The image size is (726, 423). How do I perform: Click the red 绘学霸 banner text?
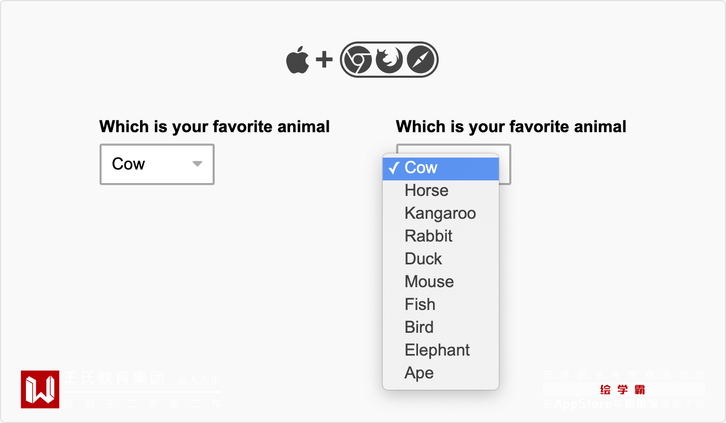click(622, 390)
